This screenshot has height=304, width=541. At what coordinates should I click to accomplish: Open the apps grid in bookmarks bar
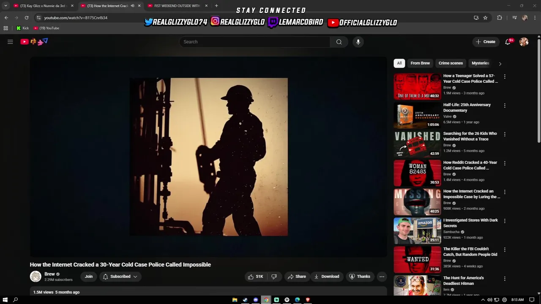6,28
